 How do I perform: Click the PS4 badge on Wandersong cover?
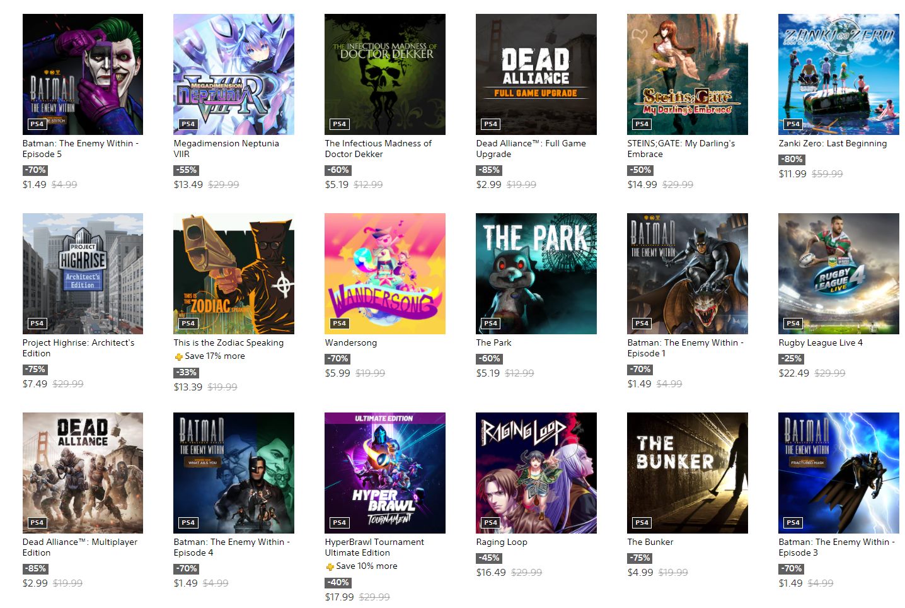340,324
